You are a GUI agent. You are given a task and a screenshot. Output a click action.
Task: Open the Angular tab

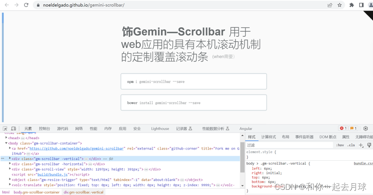(x=246, y=129)
